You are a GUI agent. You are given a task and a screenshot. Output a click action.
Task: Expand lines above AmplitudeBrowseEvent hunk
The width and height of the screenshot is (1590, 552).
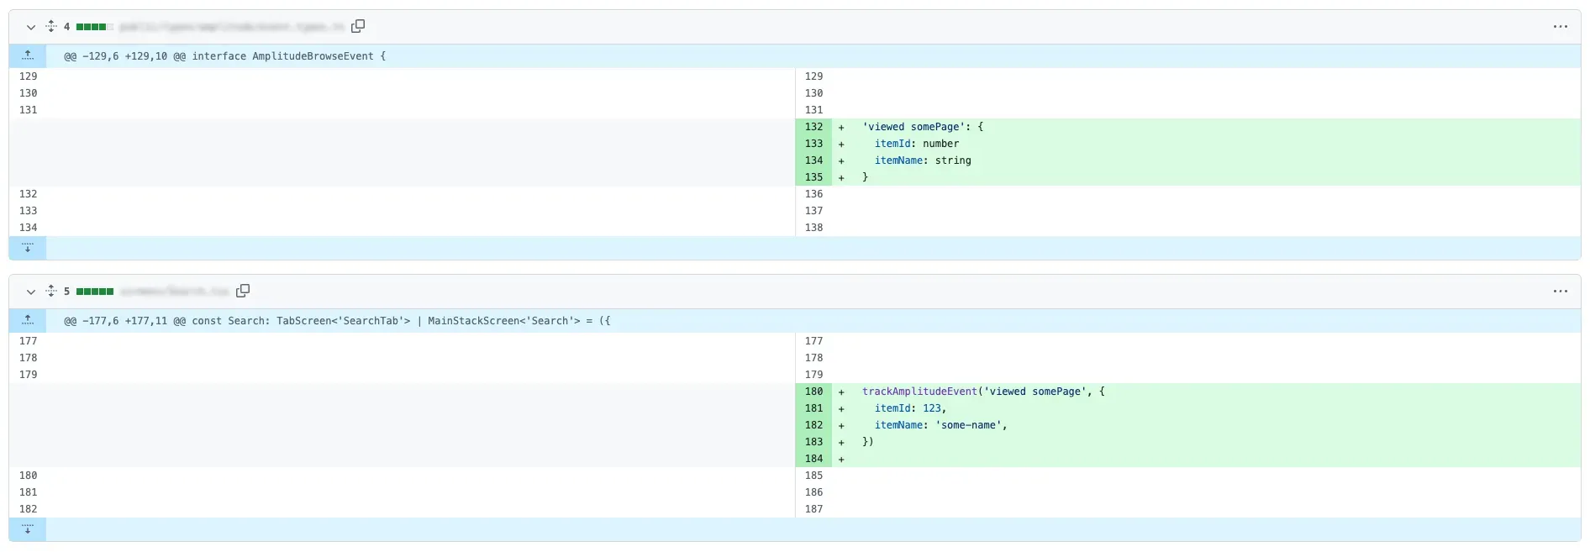pos(28,56)
